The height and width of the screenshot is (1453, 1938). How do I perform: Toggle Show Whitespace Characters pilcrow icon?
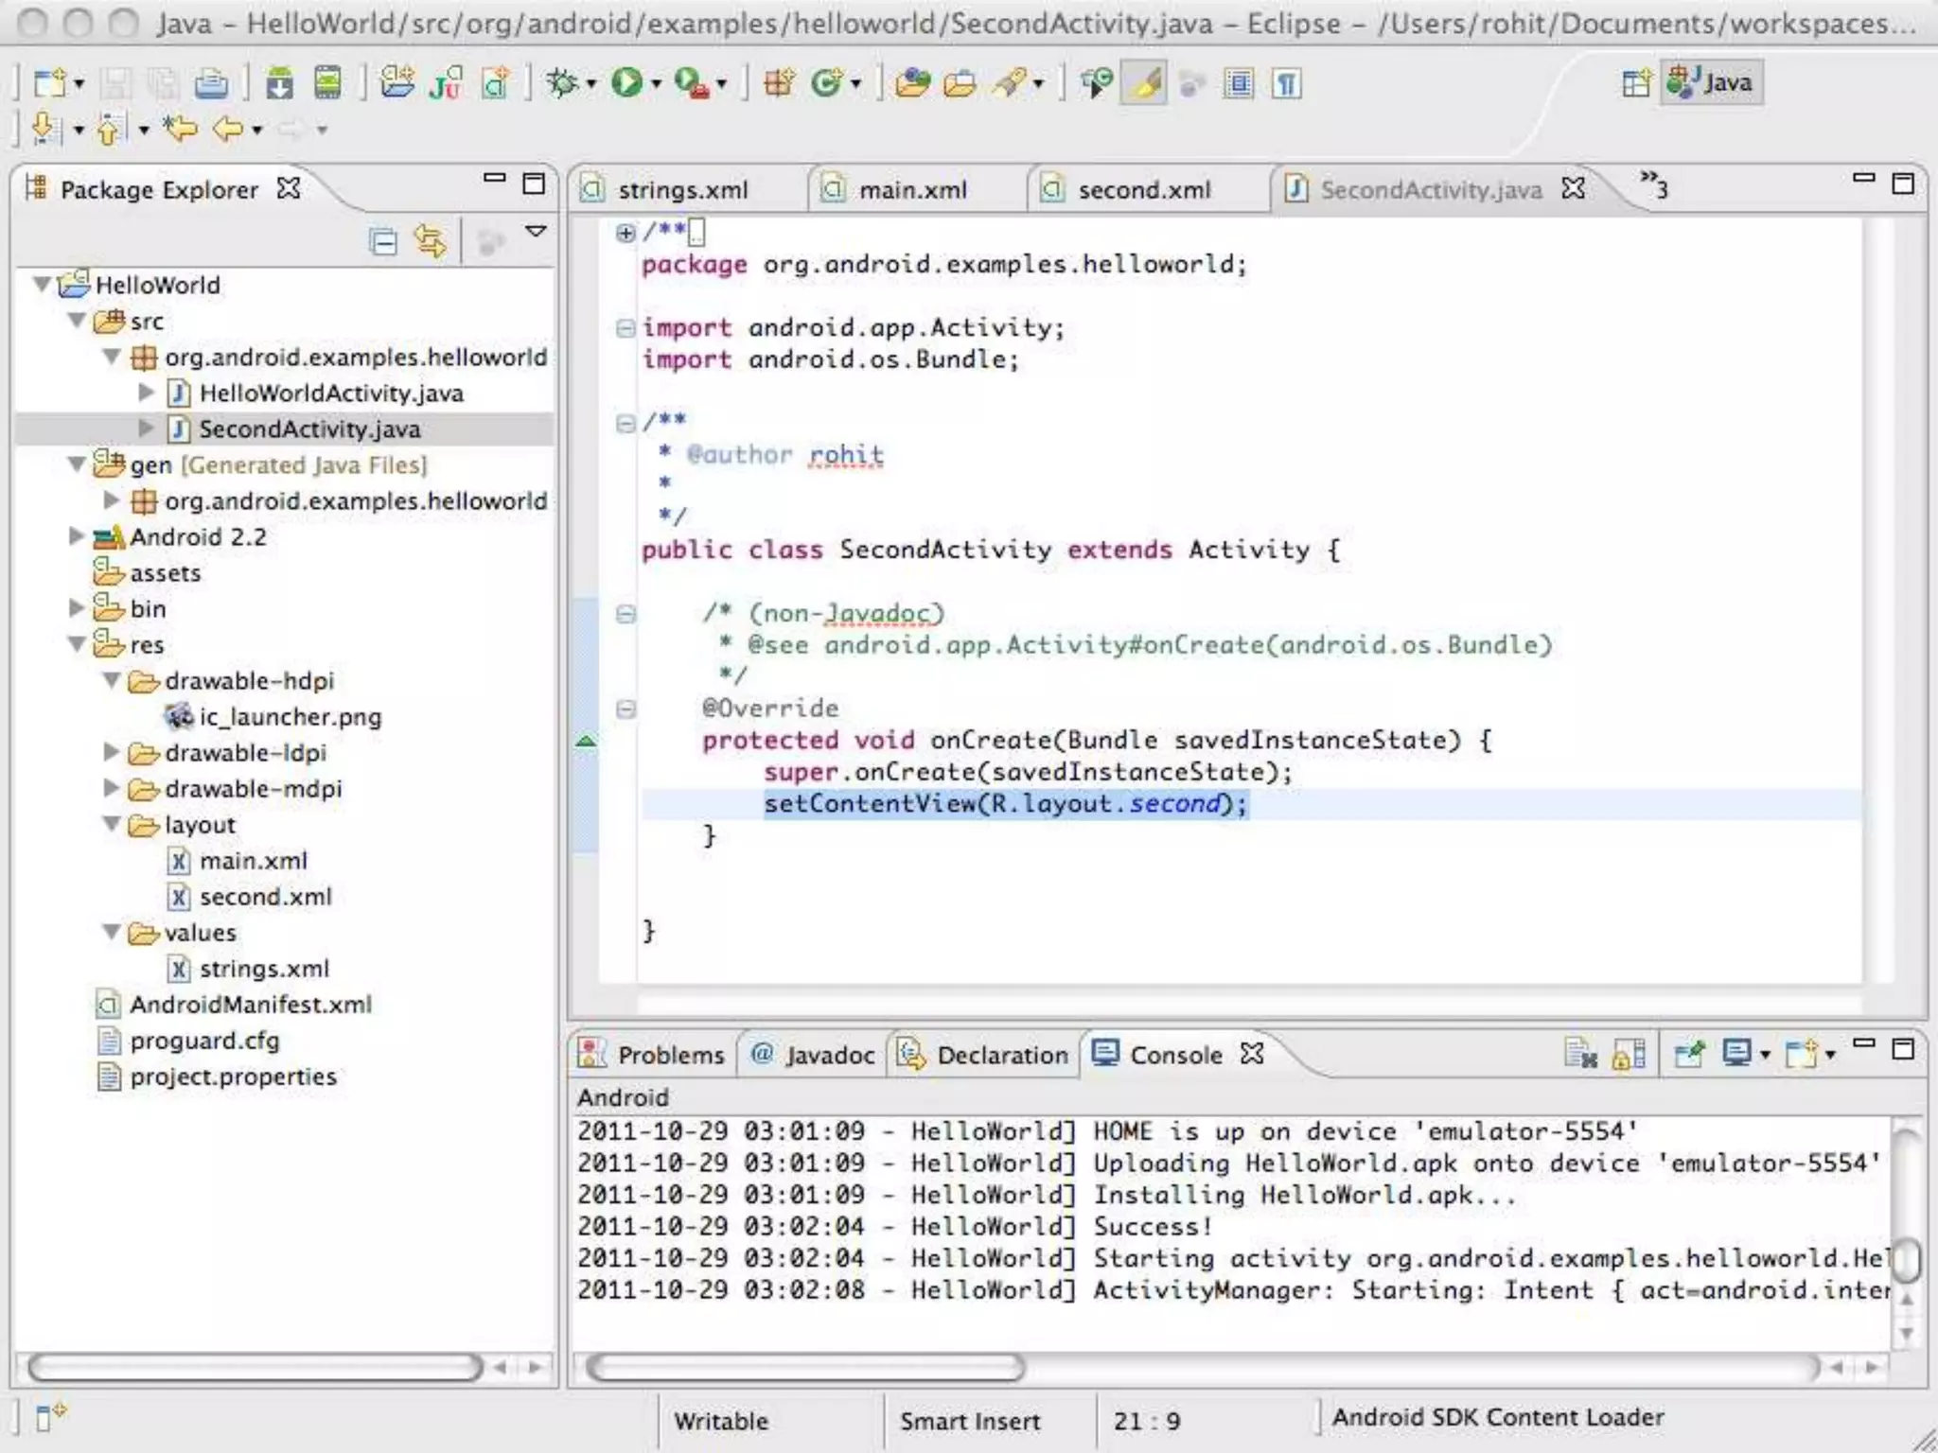pos(1286,83)
